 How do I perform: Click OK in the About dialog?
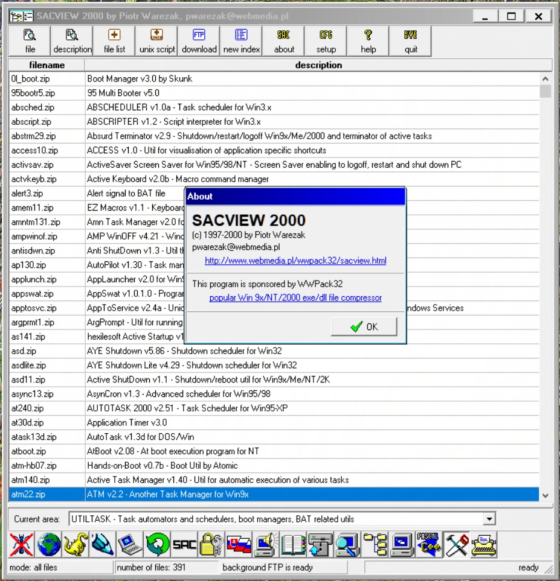point(364,326)
